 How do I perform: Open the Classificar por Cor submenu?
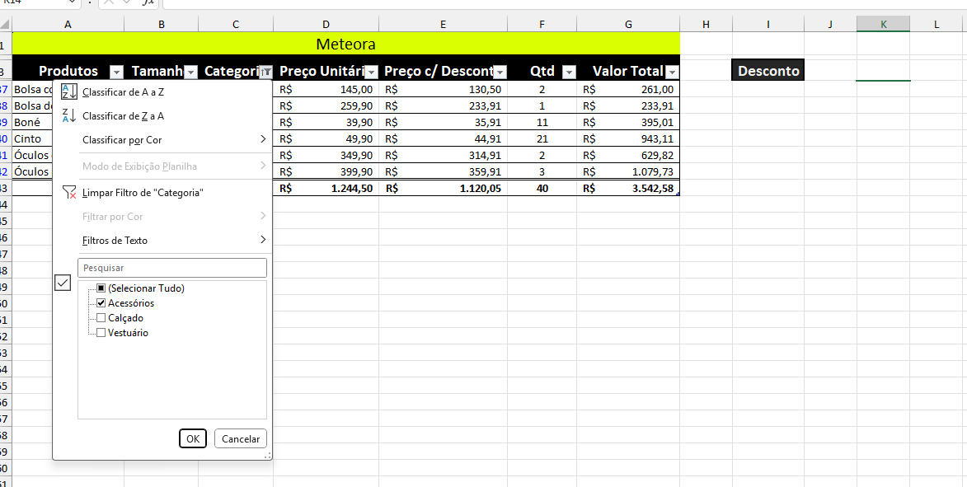(x=162, y=140)
